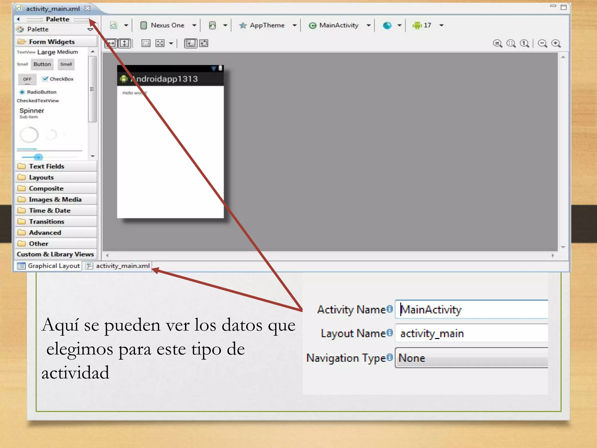
Task: Click the Activity Name input field
Action: point(472,309)
